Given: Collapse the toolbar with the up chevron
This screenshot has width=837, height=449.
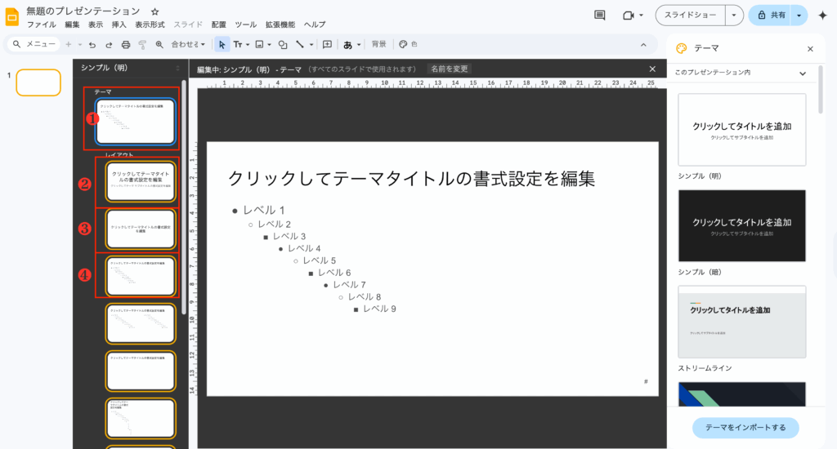Looking at the screenshot, I should [643, 44].
